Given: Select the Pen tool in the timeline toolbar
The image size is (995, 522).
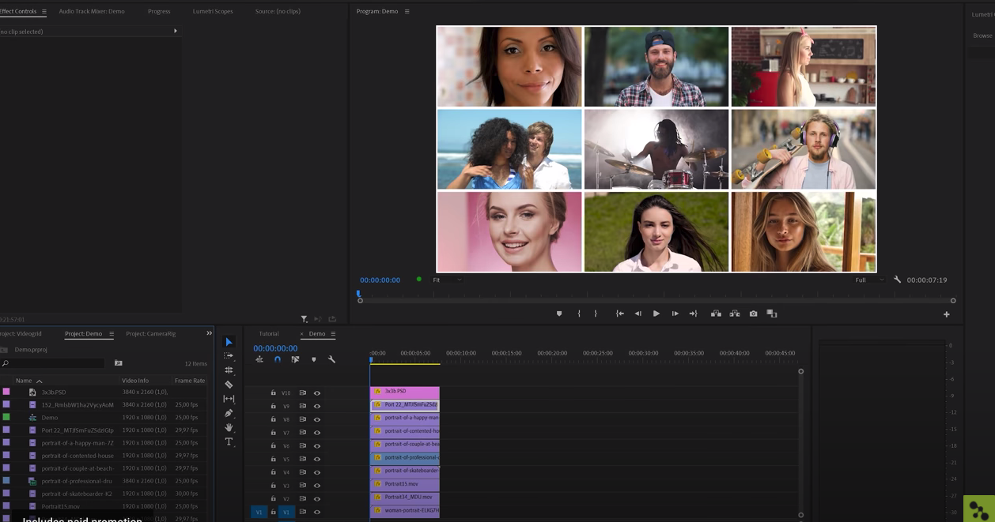Looking at the screenshot, I should click(x=229, y=413).
